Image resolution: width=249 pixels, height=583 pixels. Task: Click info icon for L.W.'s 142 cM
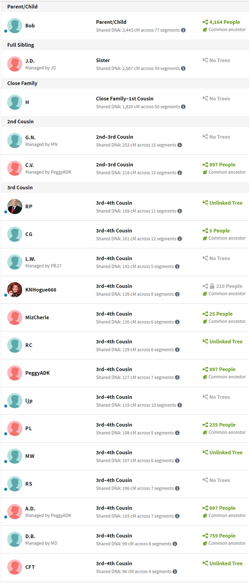[177, 266]
